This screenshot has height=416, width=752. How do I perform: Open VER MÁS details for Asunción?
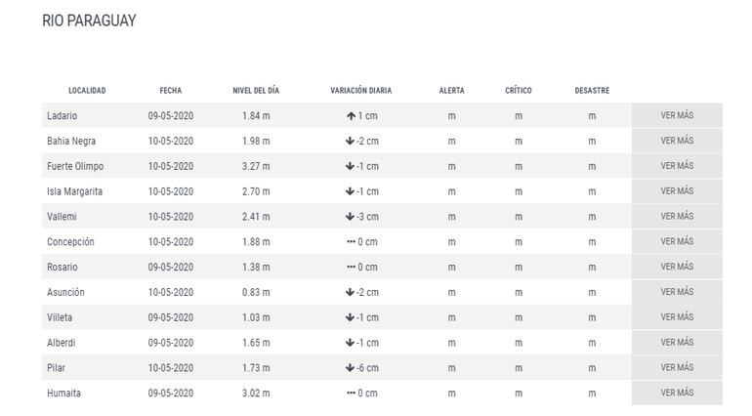(x=677, y=292)
